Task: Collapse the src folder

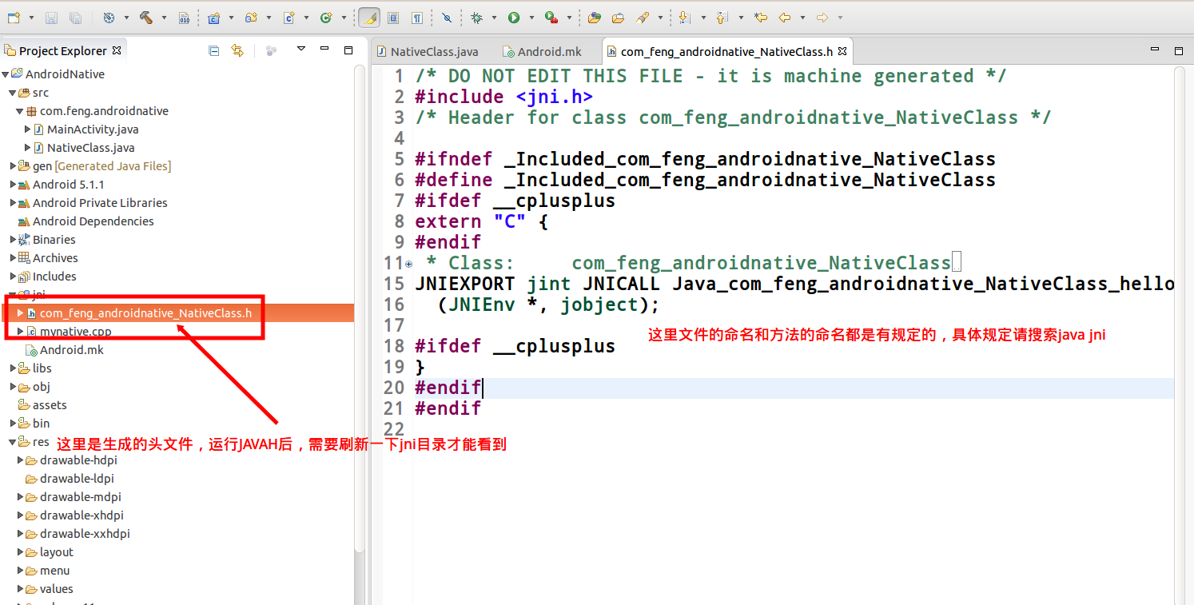Action: [13, 93]
